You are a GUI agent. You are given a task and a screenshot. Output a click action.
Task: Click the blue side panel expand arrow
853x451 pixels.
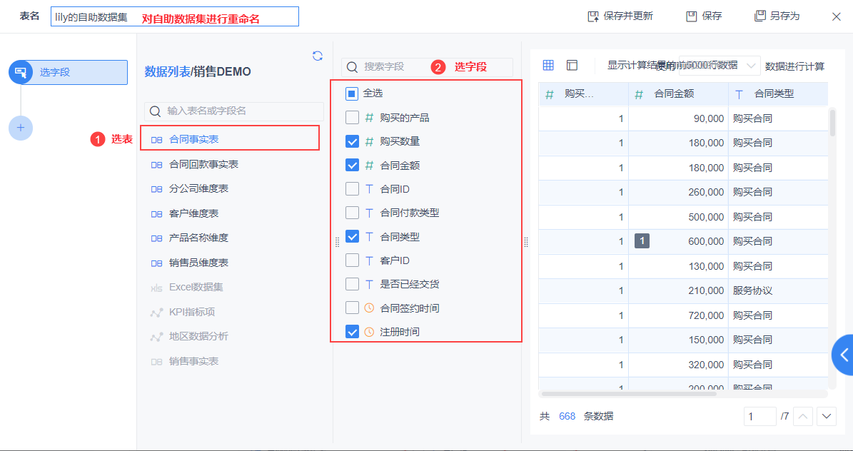pyautogui.click(x=844, y=355)
